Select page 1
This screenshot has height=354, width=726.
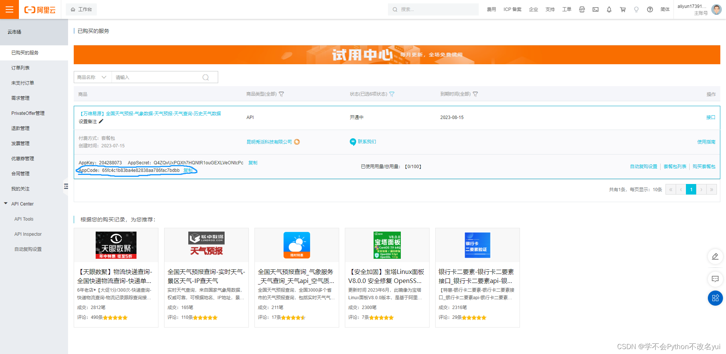click(x=691, y=189)
